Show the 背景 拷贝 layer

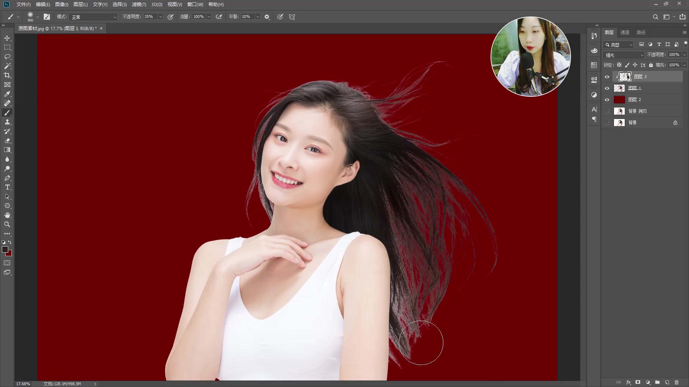[607, 111]
